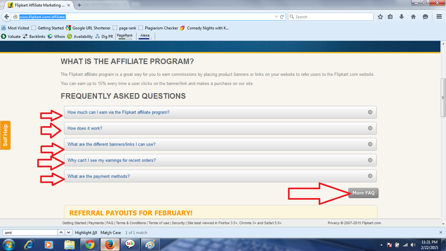This screenshot has width=446, height=251.
Task: Expand the different banners/links question
Action: (x=220, y=144)
